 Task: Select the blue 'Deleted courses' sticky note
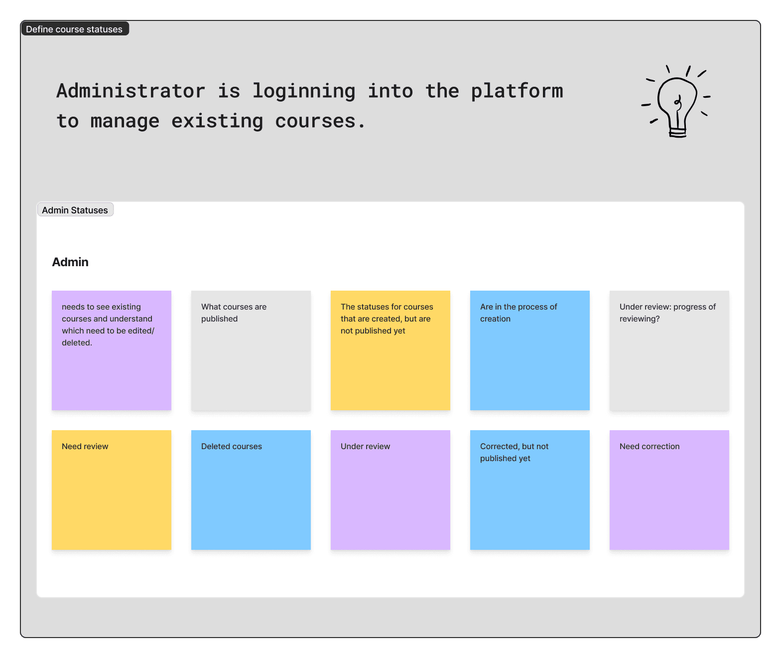click(x=251, y=490)
